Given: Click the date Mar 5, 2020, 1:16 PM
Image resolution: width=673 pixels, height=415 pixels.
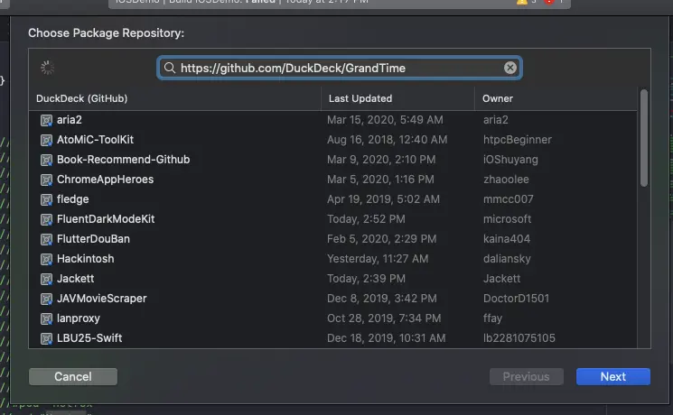Looking at the screenshot, I should coord(380,180).
